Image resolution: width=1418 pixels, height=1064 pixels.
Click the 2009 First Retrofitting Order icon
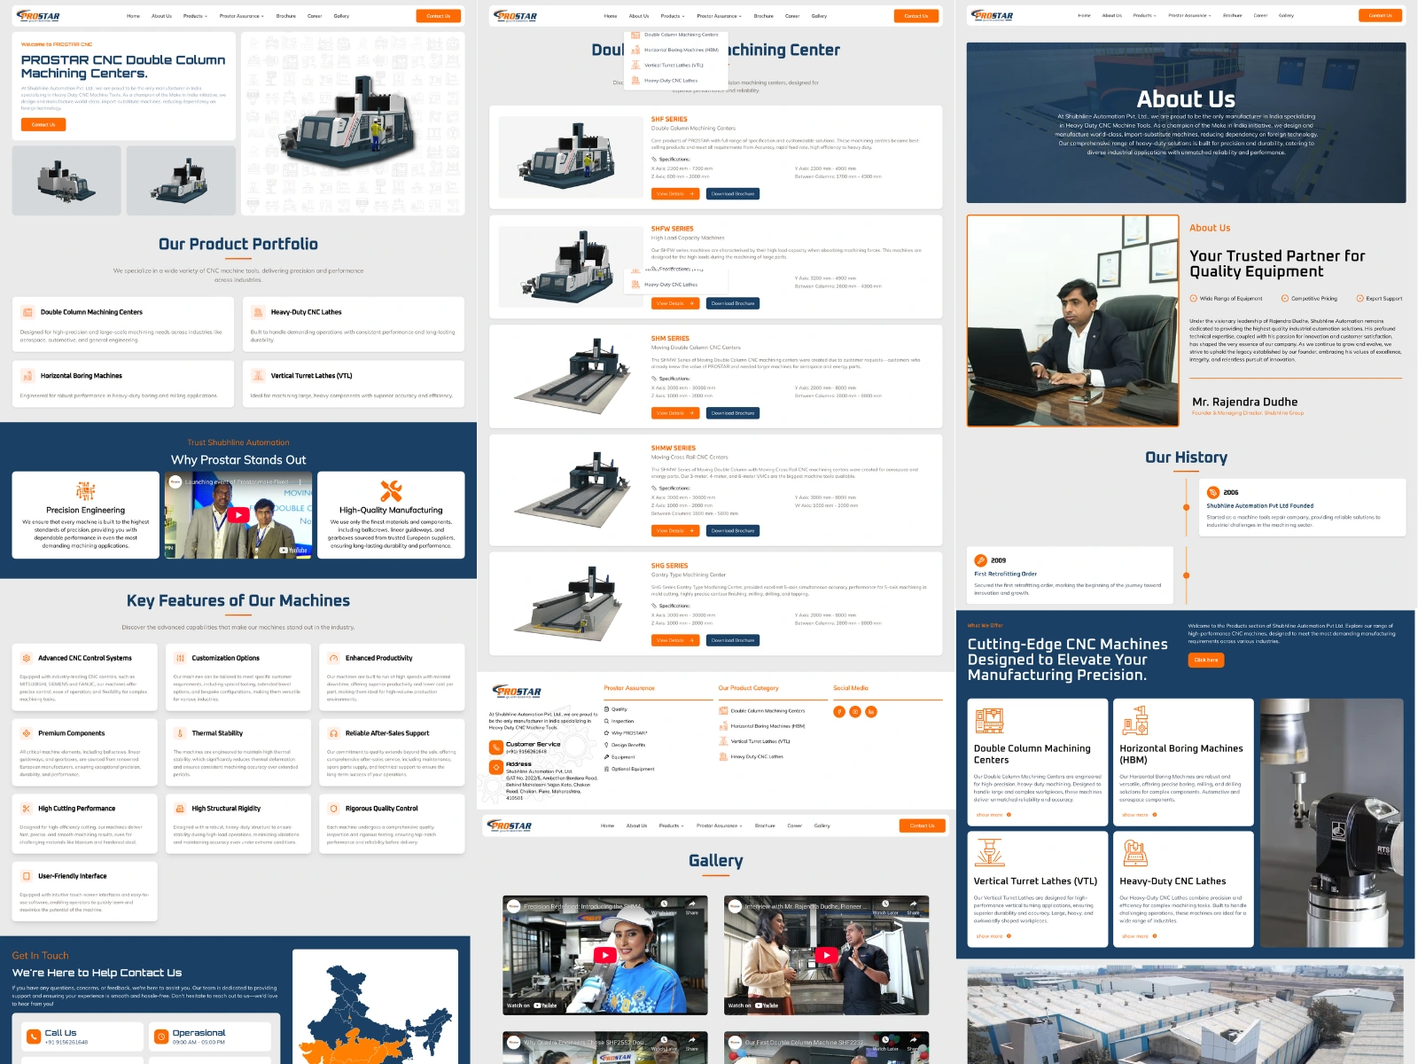[x=981, y=560]
